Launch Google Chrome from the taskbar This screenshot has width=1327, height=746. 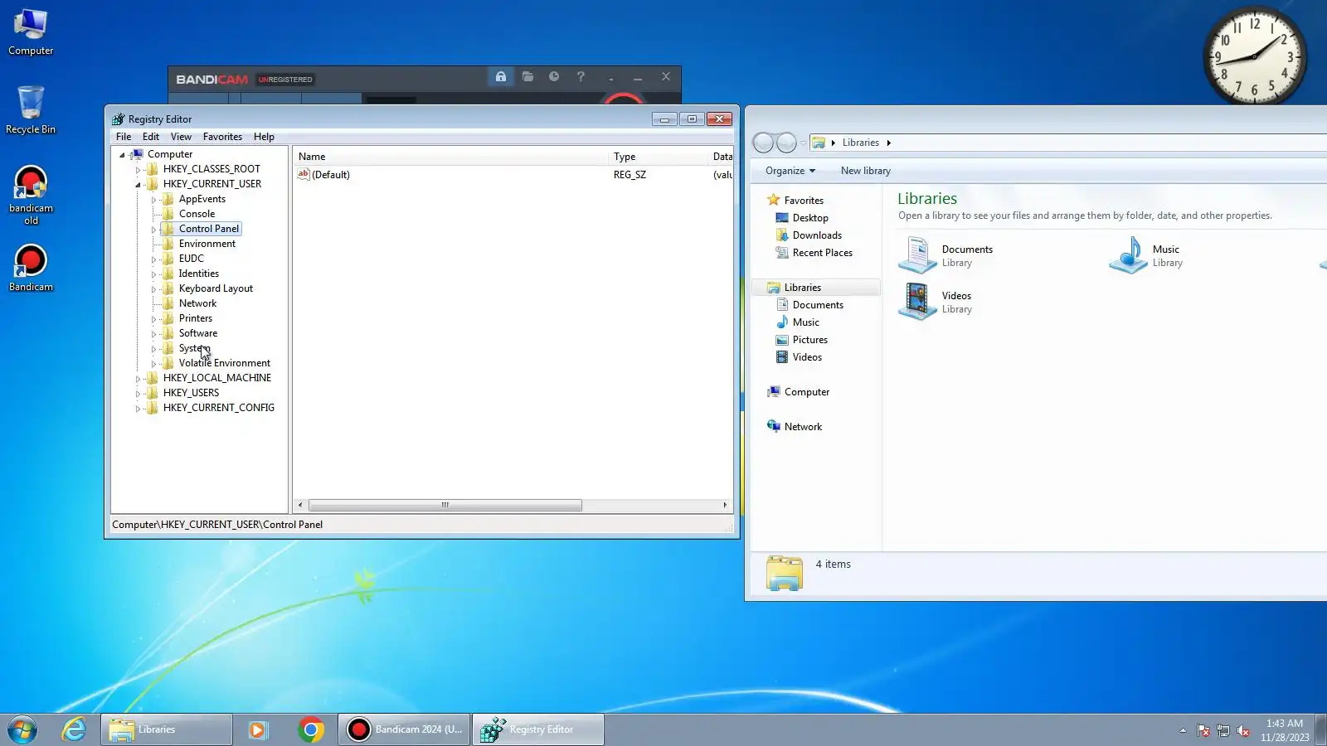(311, 729)
